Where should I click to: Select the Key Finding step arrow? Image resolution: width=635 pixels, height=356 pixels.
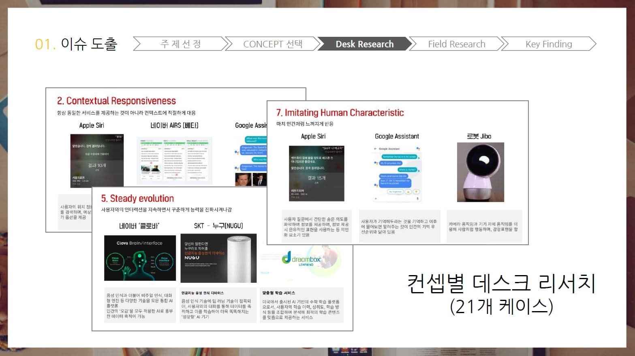point(549,44)
